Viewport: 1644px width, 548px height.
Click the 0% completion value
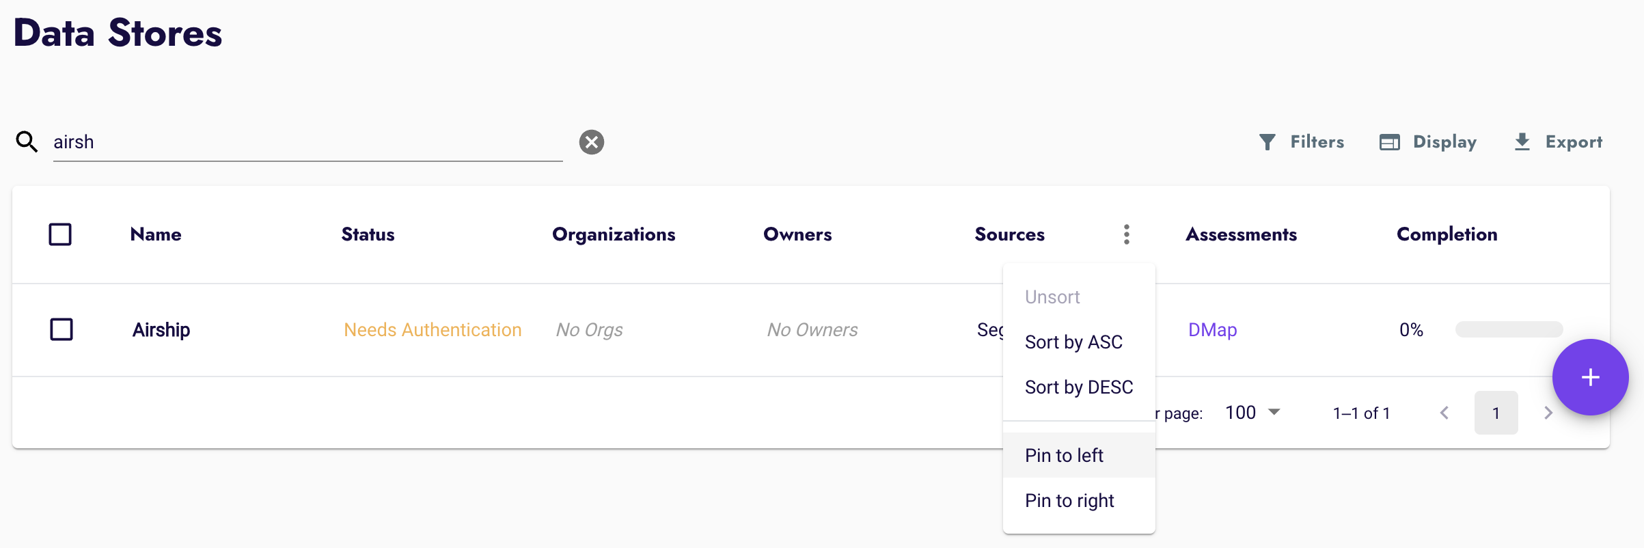coord(1411,330)
